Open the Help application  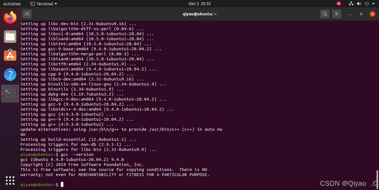(x=10, y=74)
